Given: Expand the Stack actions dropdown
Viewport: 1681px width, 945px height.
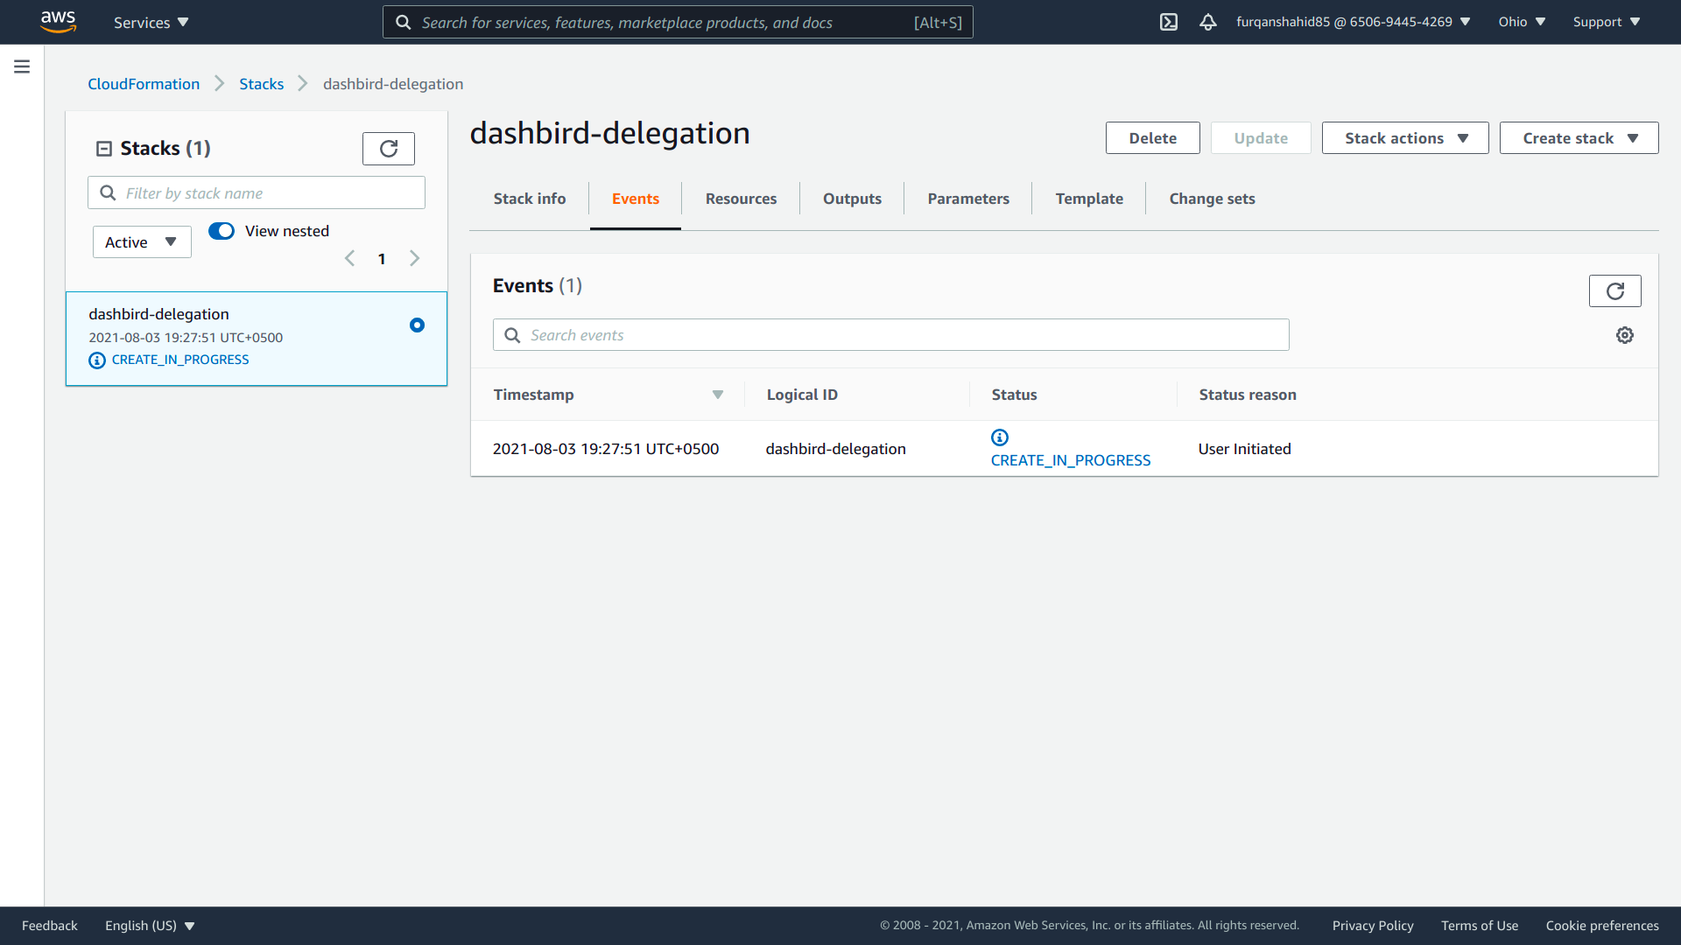Looking at the screenshot, I should coord(1404,138).
